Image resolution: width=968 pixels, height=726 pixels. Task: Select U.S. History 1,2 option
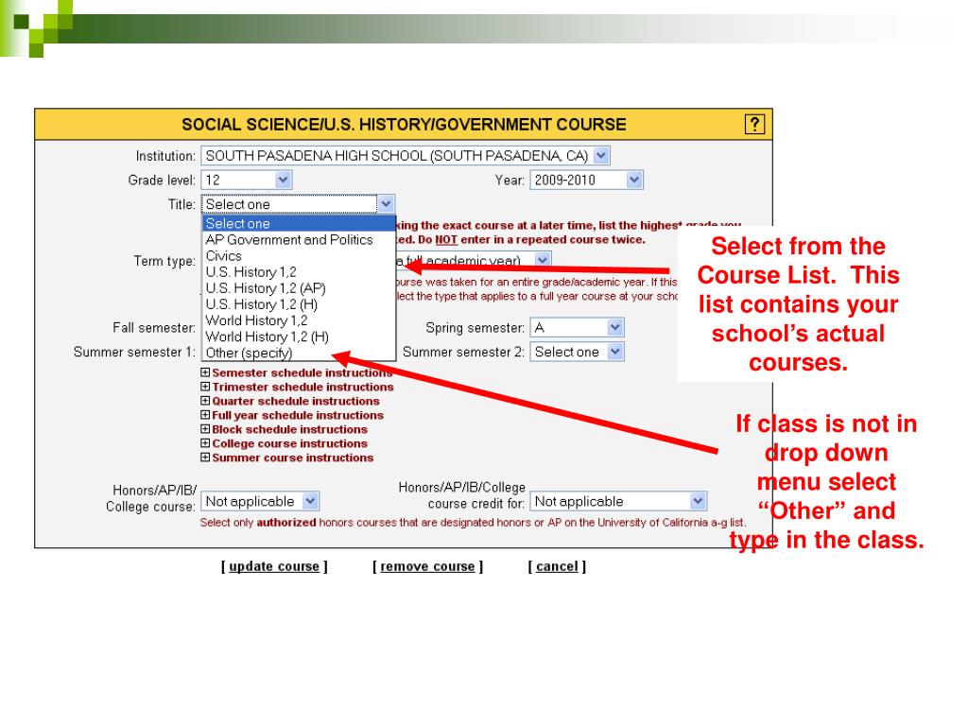[x=299, y=271]
